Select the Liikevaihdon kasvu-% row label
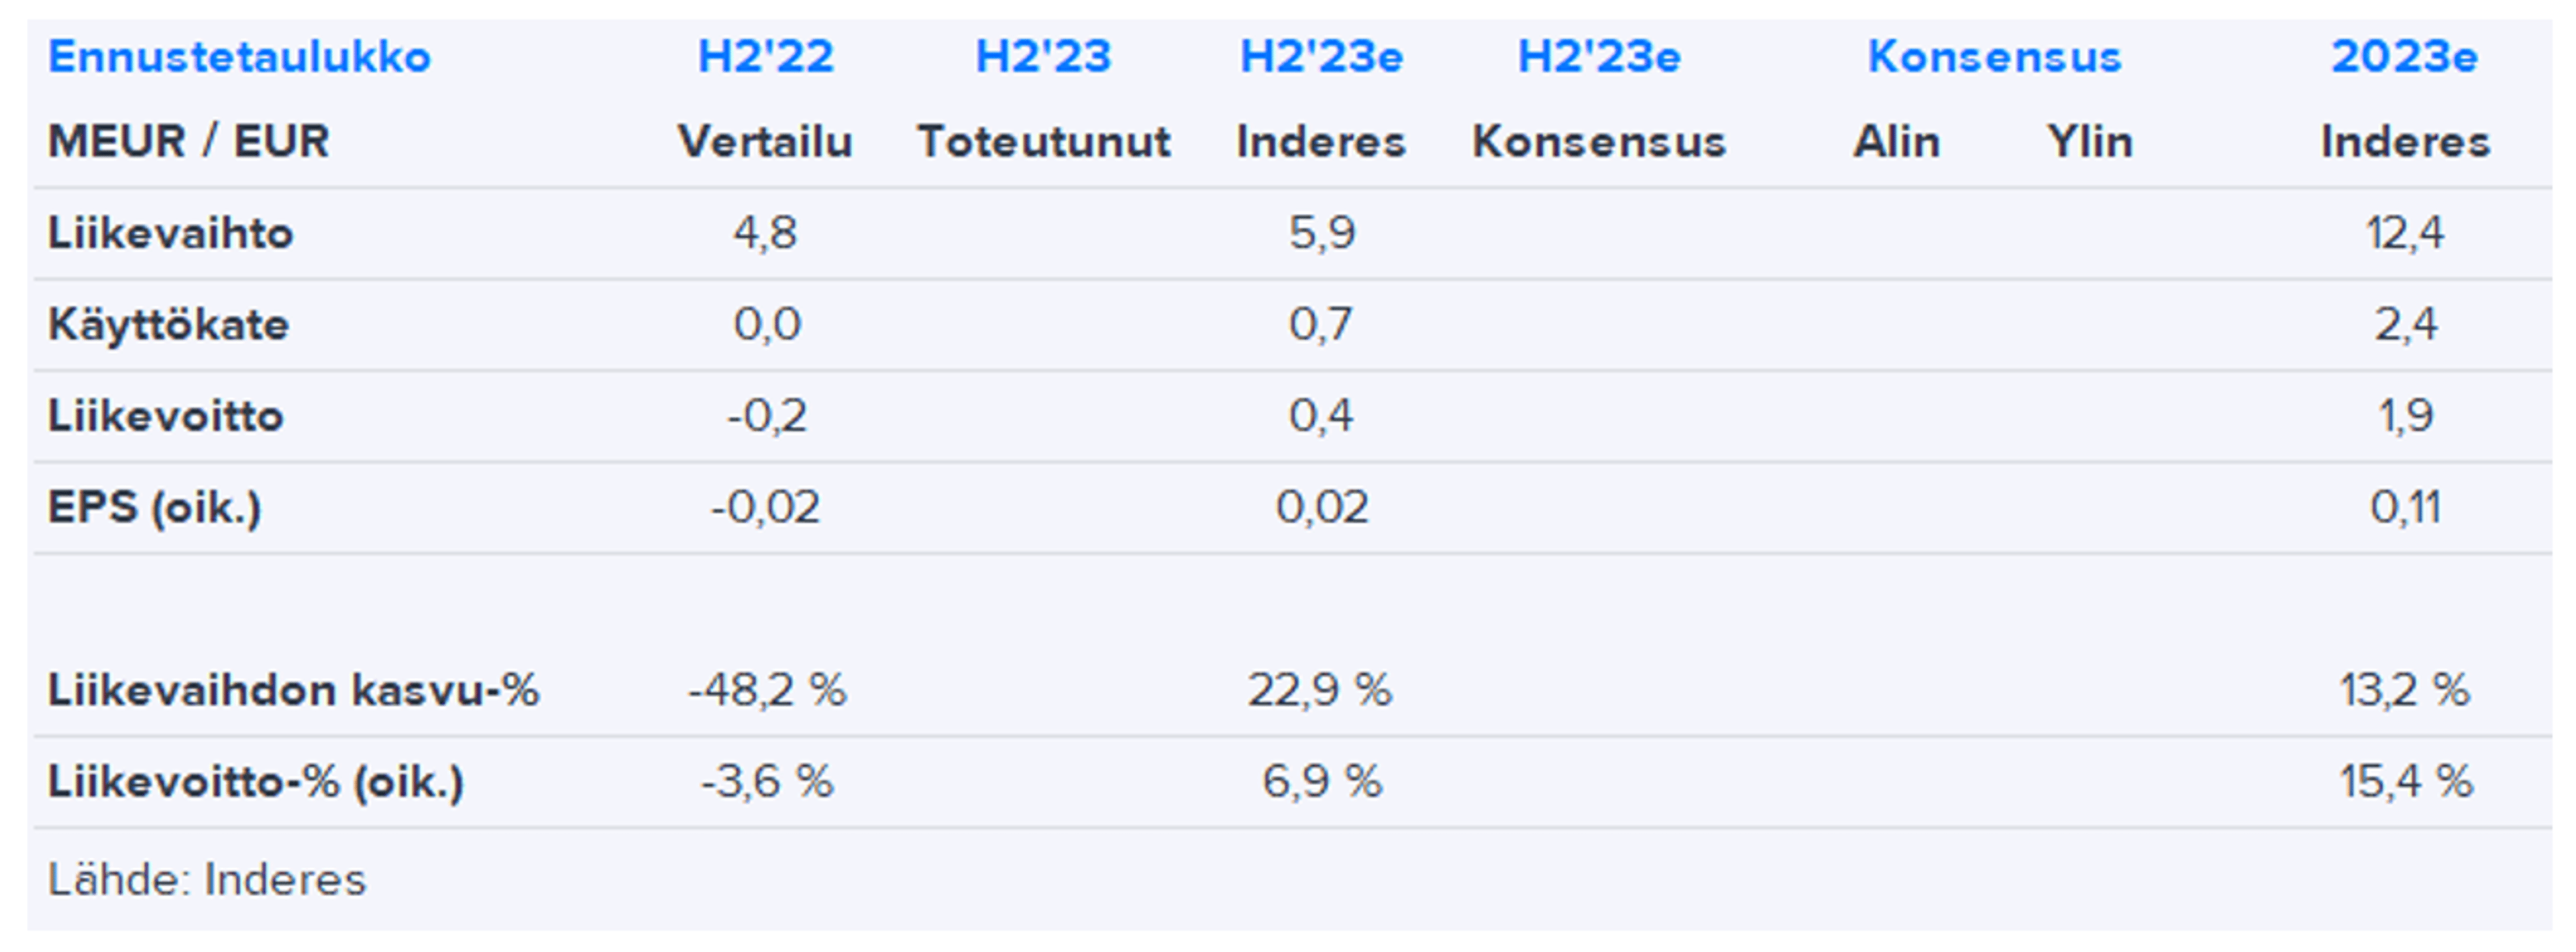This screenshot has height=952, width=2576. coord(293,691)
